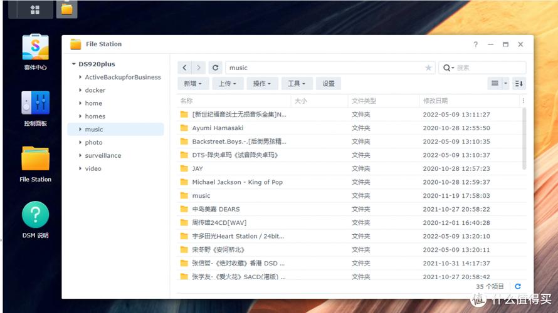Image resolution: width=558 pixels, height=313 pixels.
Task: Click folder icon of Michael Jackson row
Action: coord(184,182)
